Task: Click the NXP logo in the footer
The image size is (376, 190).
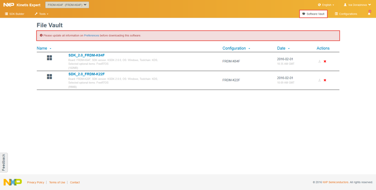Action: [12, 182]
